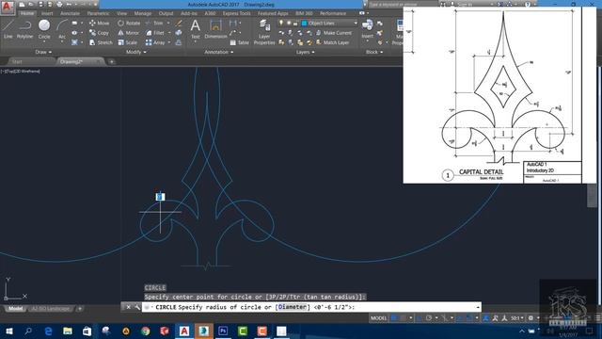
Task: Open Google Chrome from the taskbar
Action: click(145, 331)
